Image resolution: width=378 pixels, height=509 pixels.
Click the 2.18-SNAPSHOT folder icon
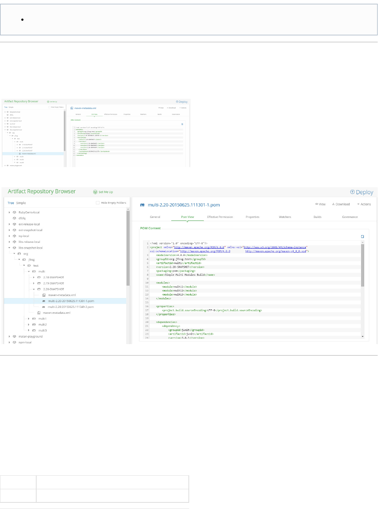click(39, 277)
